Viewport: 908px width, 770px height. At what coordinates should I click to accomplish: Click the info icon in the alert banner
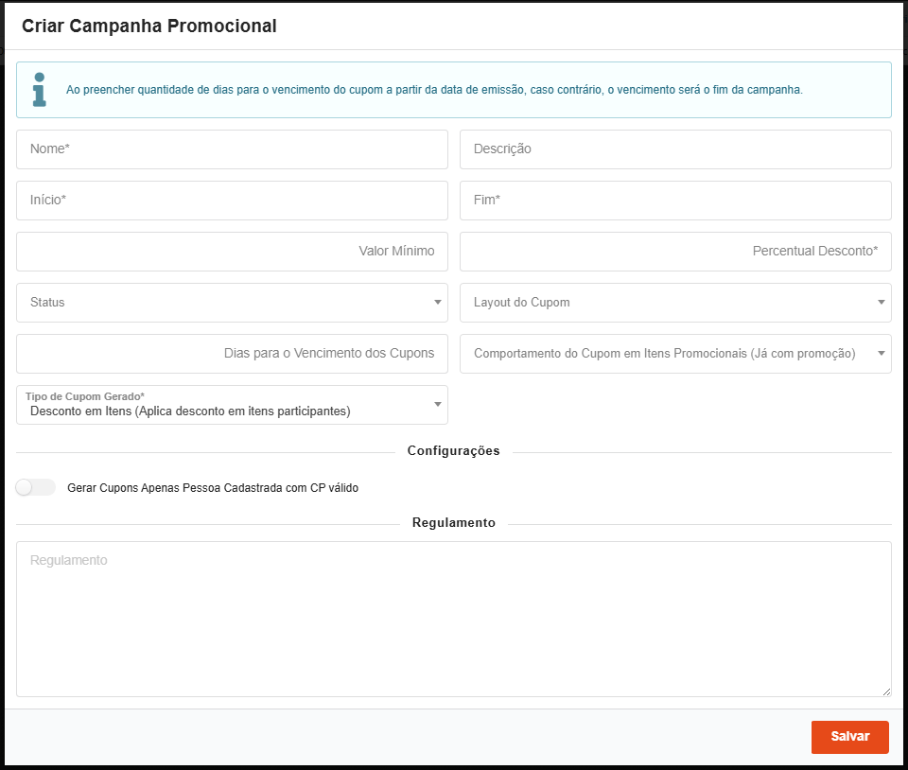click(x=39, y=89)
